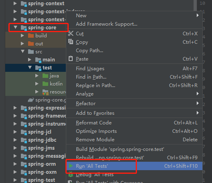Viewport: 212px width, 183px height.
Task: Click the main module folder icon
Action: click(38, 60)
